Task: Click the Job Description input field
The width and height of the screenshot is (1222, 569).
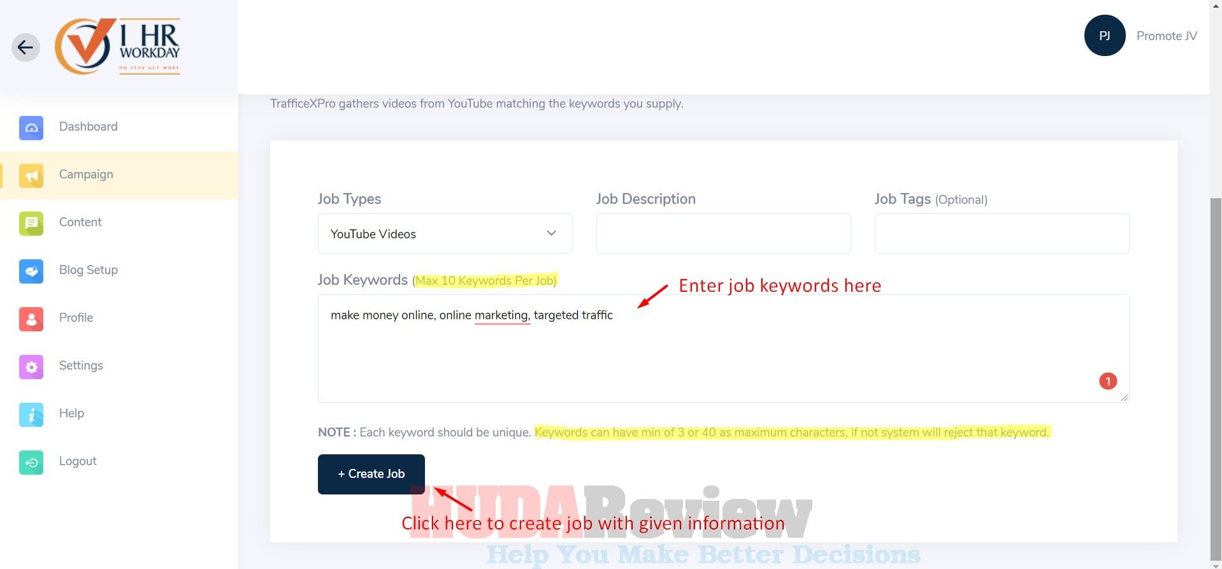Action: (723, 233)
